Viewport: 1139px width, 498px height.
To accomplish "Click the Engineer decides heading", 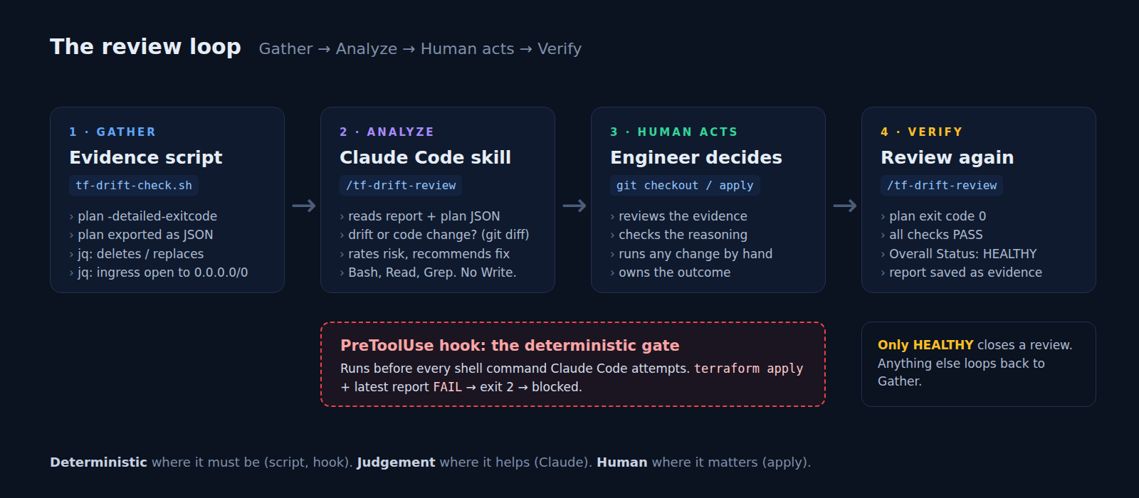I will [x=696, y=157].
